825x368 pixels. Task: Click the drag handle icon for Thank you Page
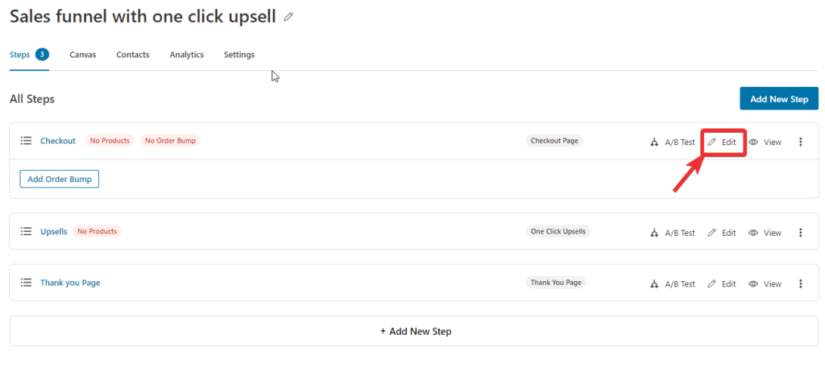click(26, 283)
